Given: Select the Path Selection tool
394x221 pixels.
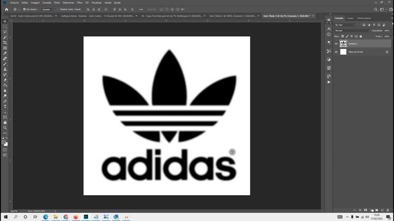Looking at the screenshot, I should (5, 112).
